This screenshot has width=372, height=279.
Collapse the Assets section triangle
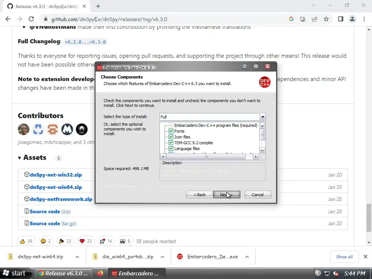pos(20,158)
